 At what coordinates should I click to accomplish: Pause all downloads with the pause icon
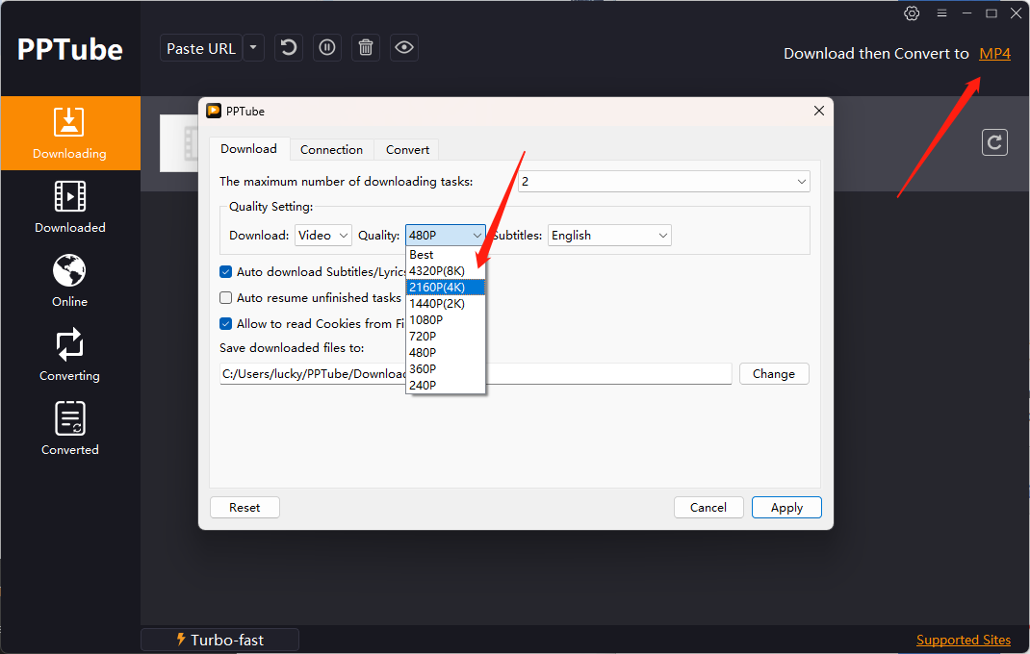pos(327,48)
